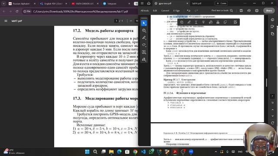The width and height of the screenshot is (278, 156).
Task: Open Windows taskbar search
Action: tap(95, 152)
